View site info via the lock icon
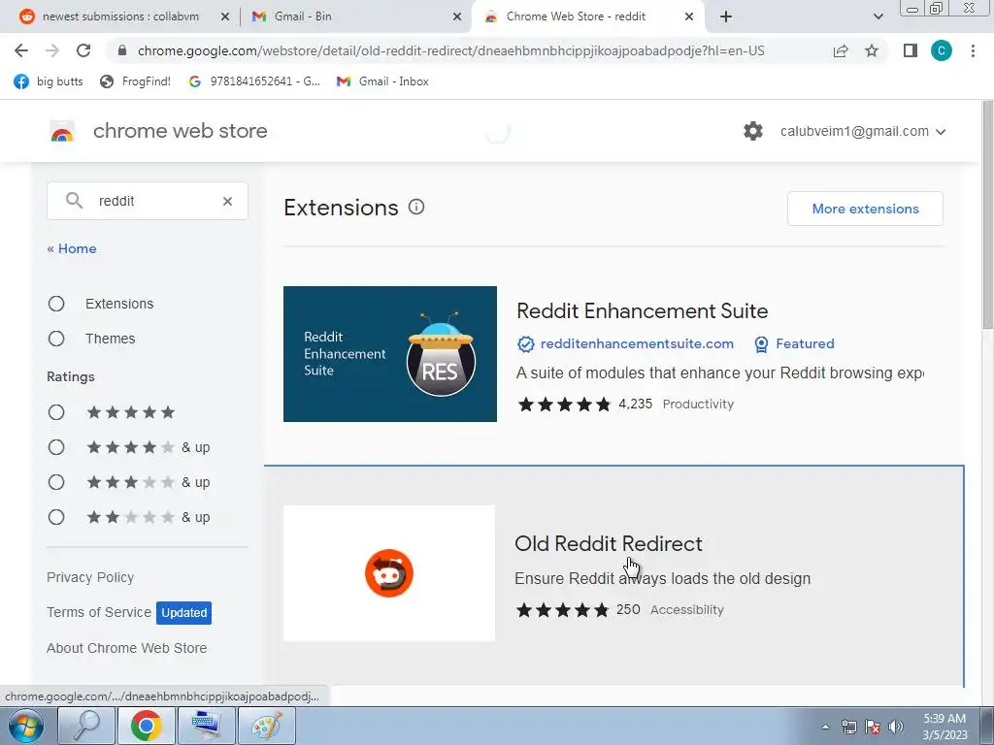This screenshot has width=994, height=745. click(x=123, y=50)
